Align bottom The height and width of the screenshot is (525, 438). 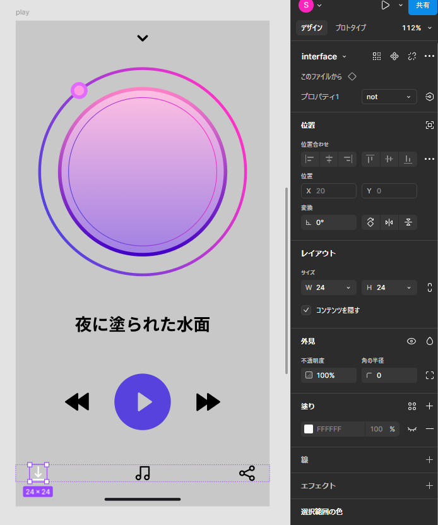[408, 159]
